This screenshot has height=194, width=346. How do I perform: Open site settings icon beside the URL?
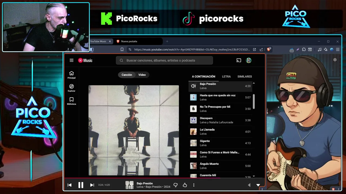130,50
